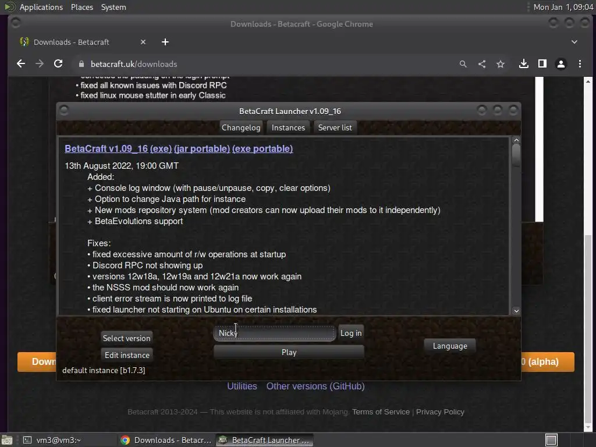Select BetaCraft Launcher taskbar item
The image size is (596, 447).
[x=265, y=440]
